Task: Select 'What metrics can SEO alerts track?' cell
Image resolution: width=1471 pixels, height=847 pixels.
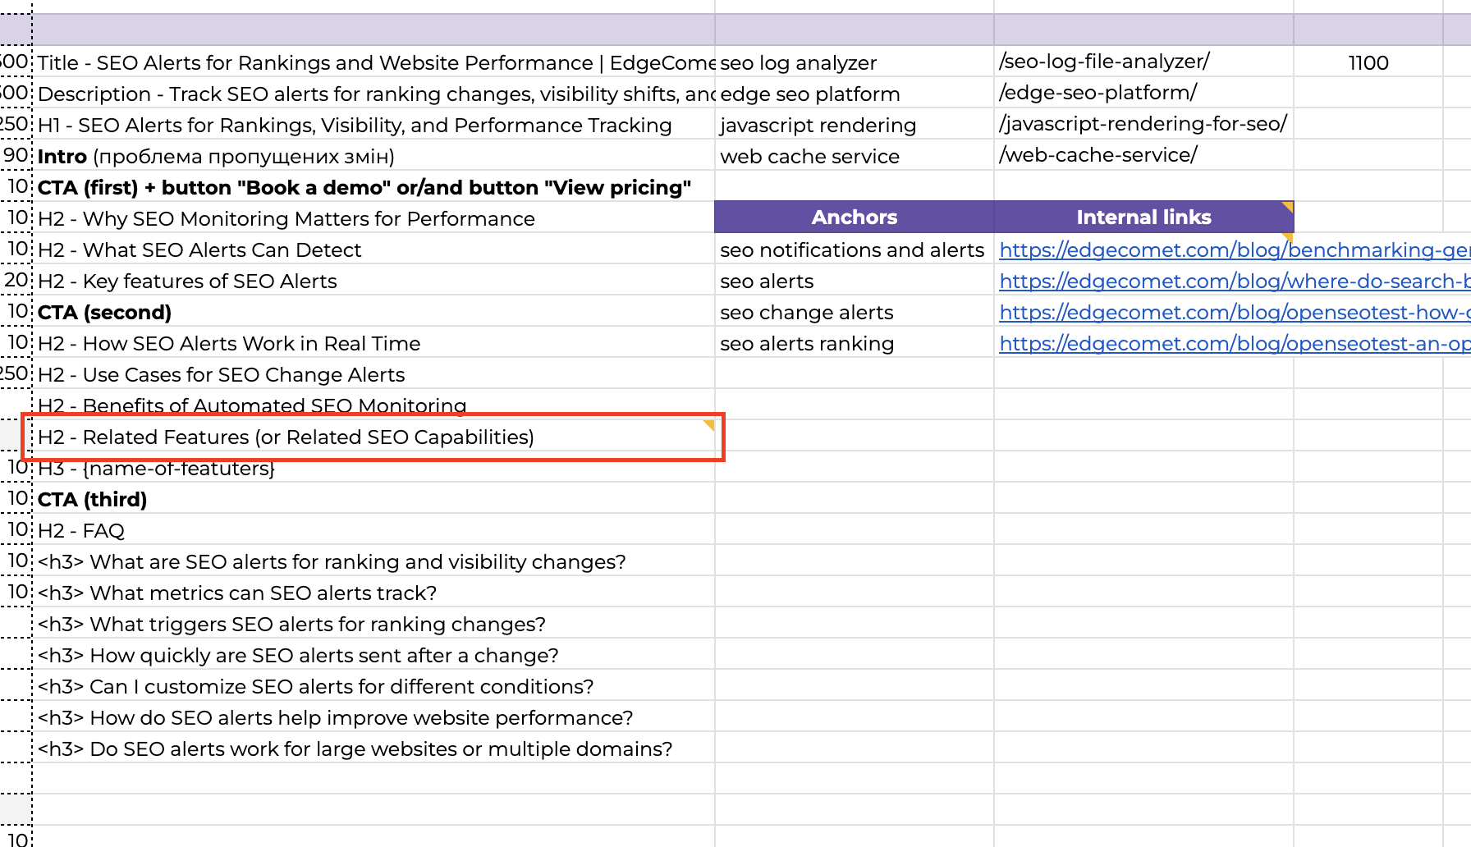Action: click(x=373, y=593)
